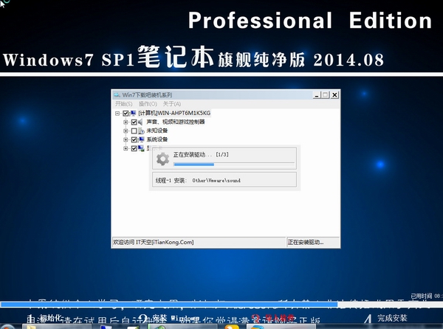The height and width of the screenshot is (329, 443).
Task: Uncheck the 声音、视频和游戏控制器 checkbox
Action: click(134, 122)
